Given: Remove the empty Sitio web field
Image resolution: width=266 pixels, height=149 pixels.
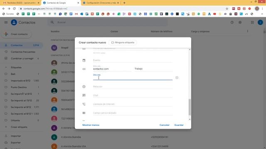Looking at the screenshot, I should pos(177,78).
